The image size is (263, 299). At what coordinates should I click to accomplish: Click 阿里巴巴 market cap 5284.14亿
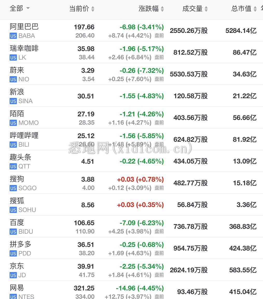coord(241,31)
